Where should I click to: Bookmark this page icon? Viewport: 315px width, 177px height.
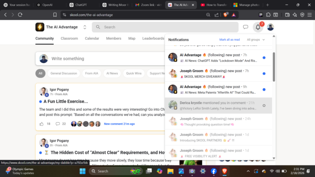pos(55,15)
